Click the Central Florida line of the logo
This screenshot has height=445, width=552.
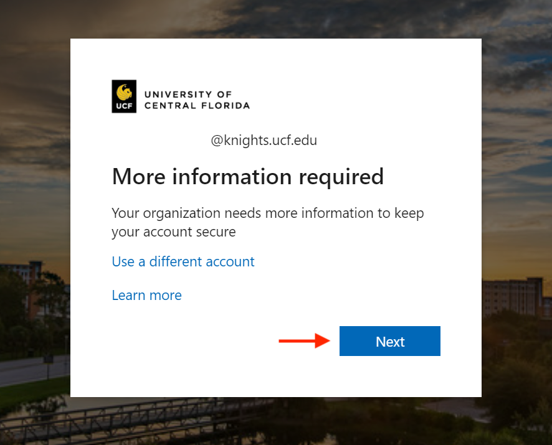click(x=196, y=106)
